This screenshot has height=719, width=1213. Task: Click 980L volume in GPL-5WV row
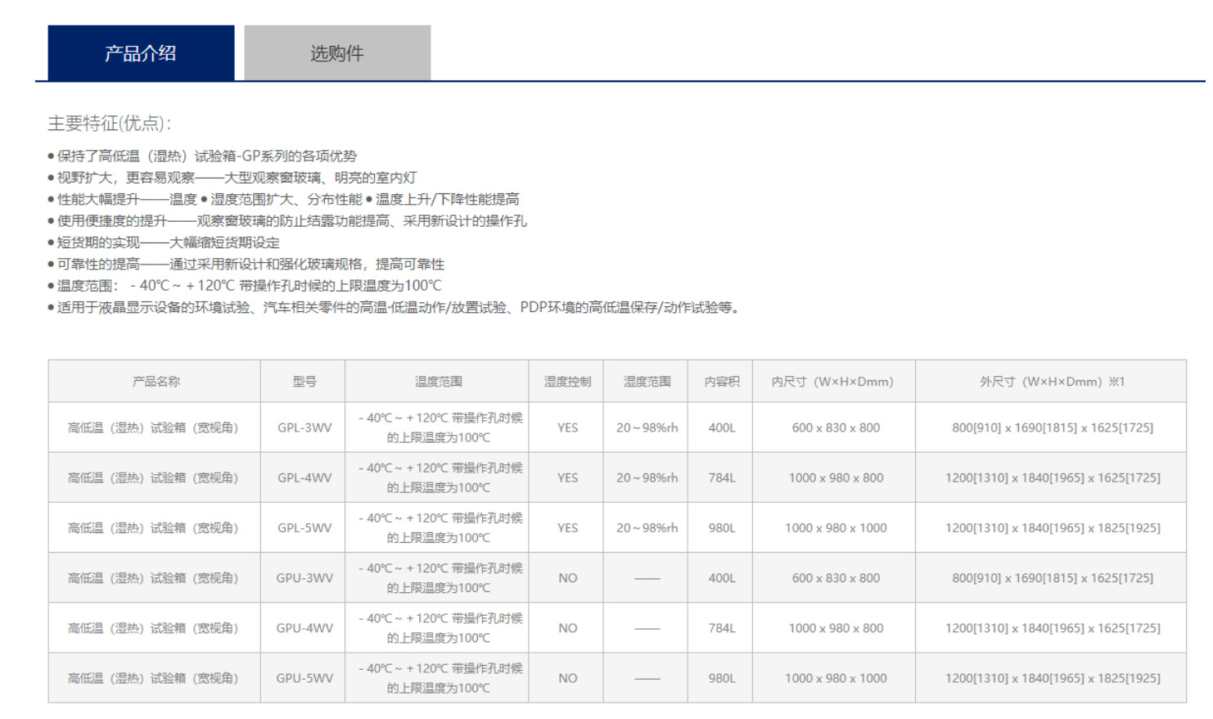pyautogui.click(x=721, y=528)
